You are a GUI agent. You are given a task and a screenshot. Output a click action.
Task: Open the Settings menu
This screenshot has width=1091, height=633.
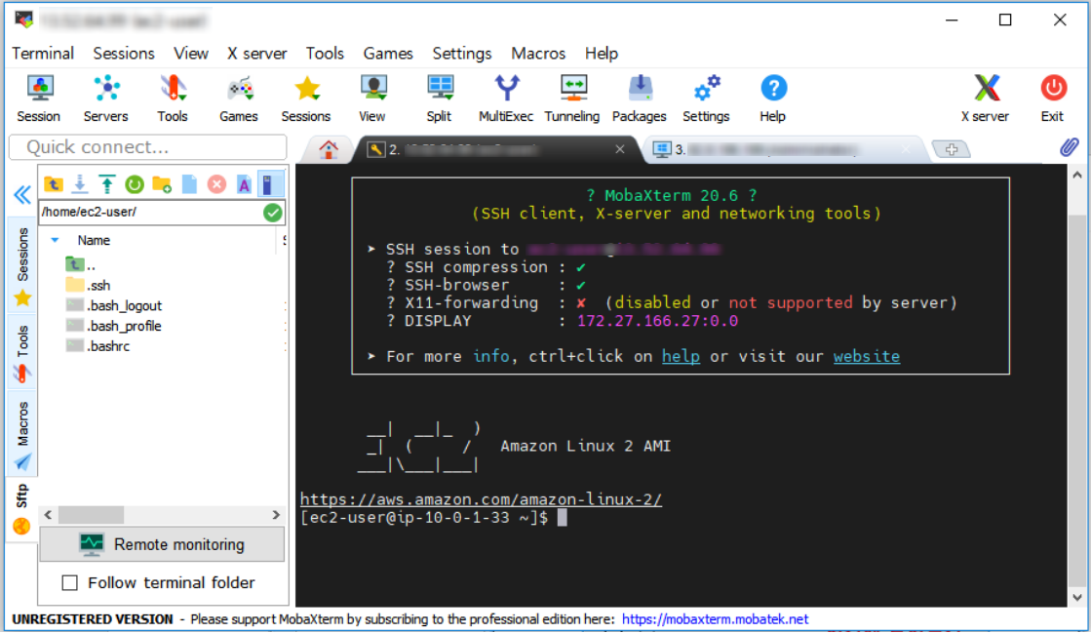click(462, 54)
